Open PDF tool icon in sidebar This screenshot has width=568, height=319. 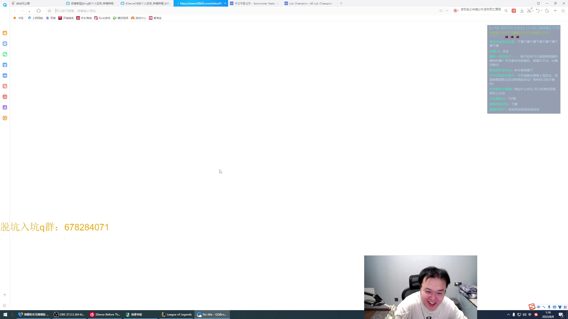point(5,97)
